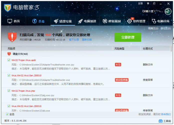Click the lightning icon for 杀毒
Image resolution: width=174 pixels, height=125 pixels.
click(x=34, y=21)
